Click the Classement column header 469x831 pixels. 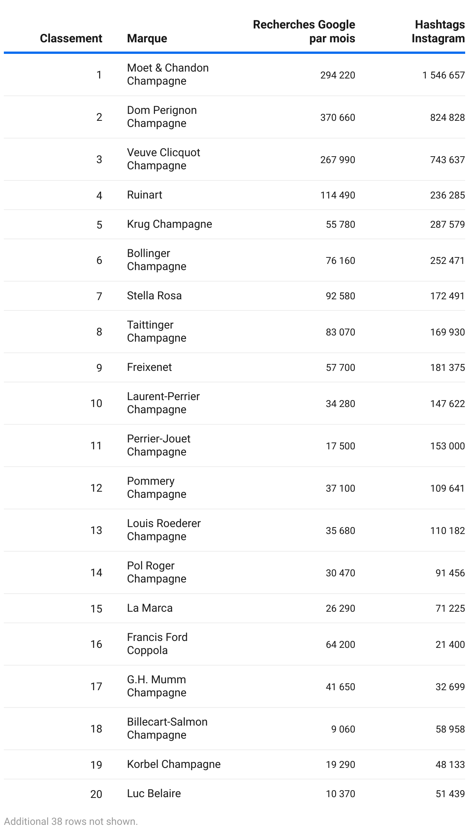tap(71, 38)
